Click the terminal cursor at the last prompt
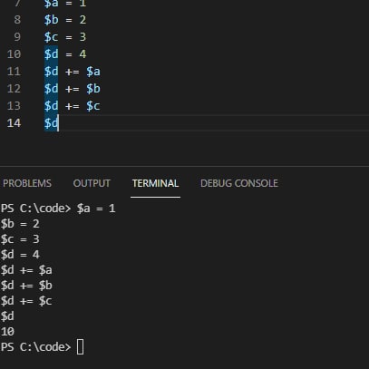The width and height of the screenshot is (369, 369). click(80, 347)
